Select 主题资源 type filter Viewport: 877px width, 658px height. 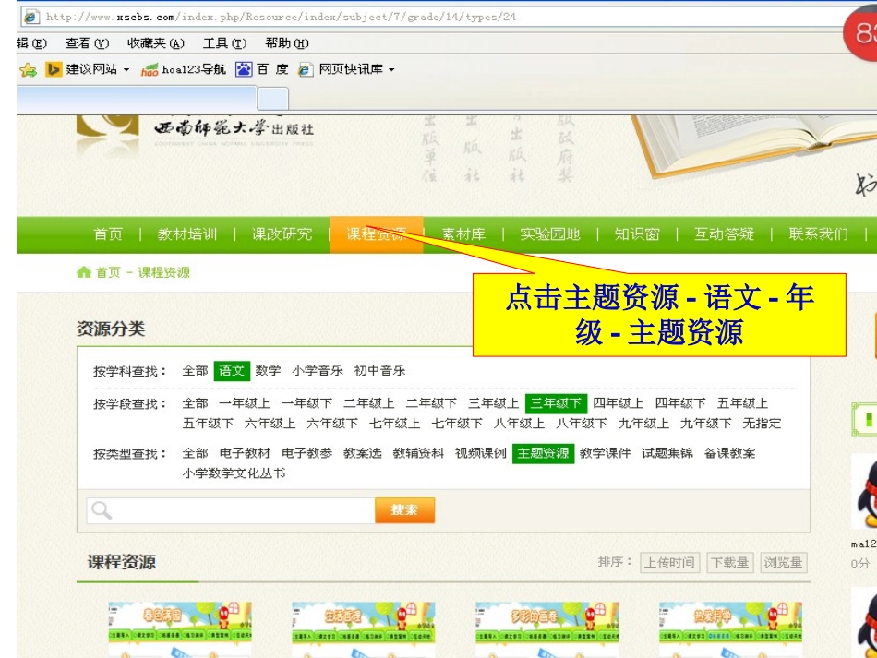[x=543, y=453]
